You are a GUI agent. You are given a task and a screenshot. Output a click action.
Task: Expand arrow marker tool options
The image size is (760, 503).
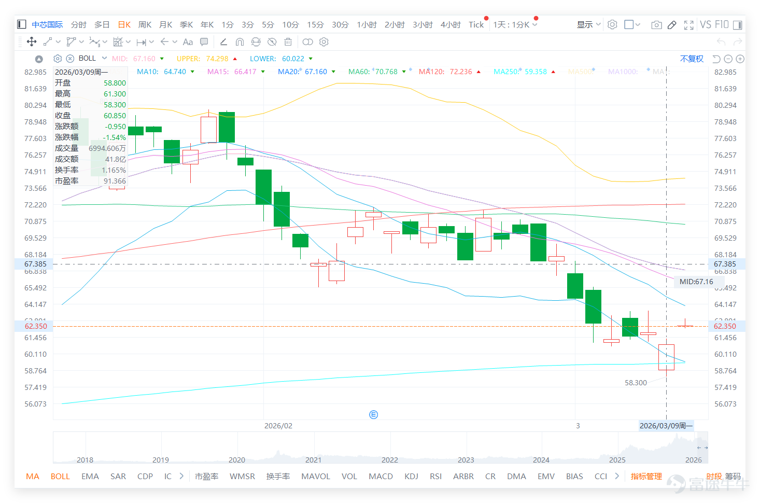pos(175,41)
